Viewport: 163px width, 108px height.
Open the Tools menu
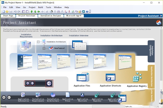click(x=48, y=7)
